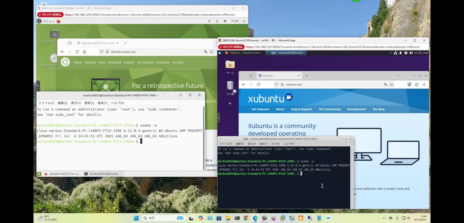Open Emporium link on Ubuntu MATE site
The height and width of the screenshot is (223, 464).
pyautogui.click(x=163, y=62)
